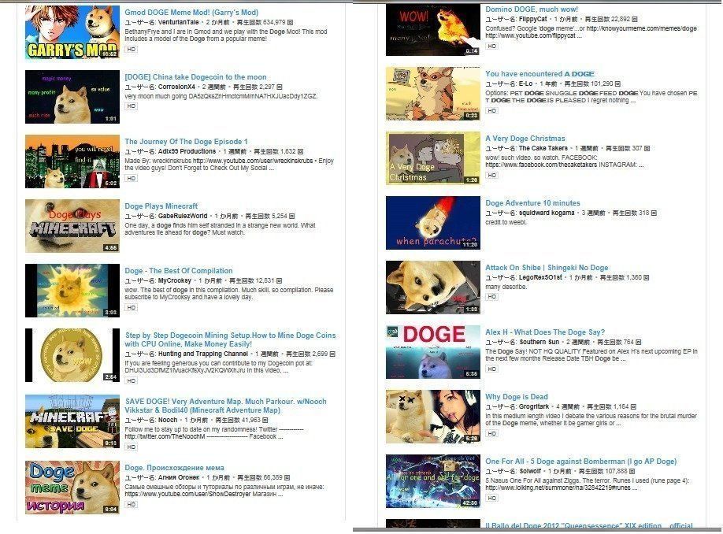Open 'Doge - The Best Of Compilation' title
Viewport: 723px width, 534px height.
(x=179, y=271)
